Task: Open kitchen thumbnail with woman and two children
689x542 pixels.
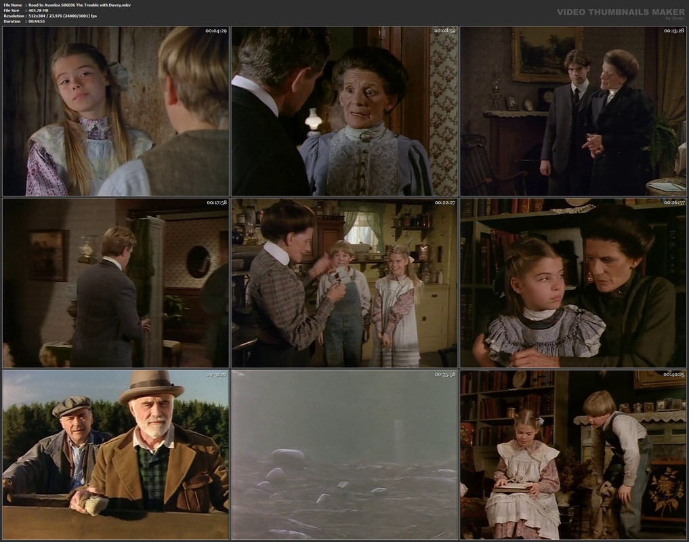Action: point(344,283)
